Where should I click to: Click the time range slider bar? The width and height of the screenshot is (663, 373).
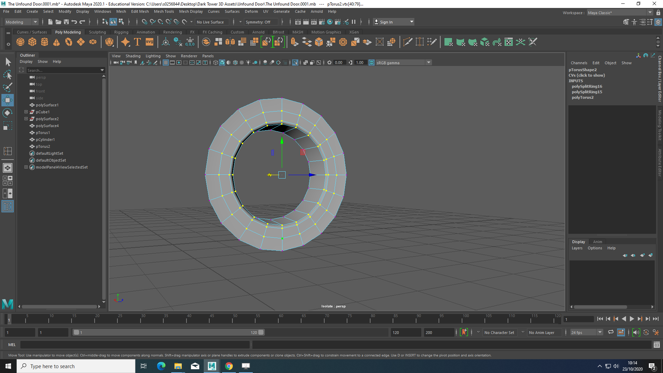coord(169,332)
